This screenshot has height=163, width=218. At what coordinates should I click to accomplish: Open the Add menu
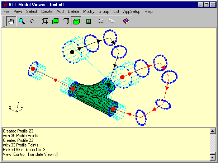[60, 11]
